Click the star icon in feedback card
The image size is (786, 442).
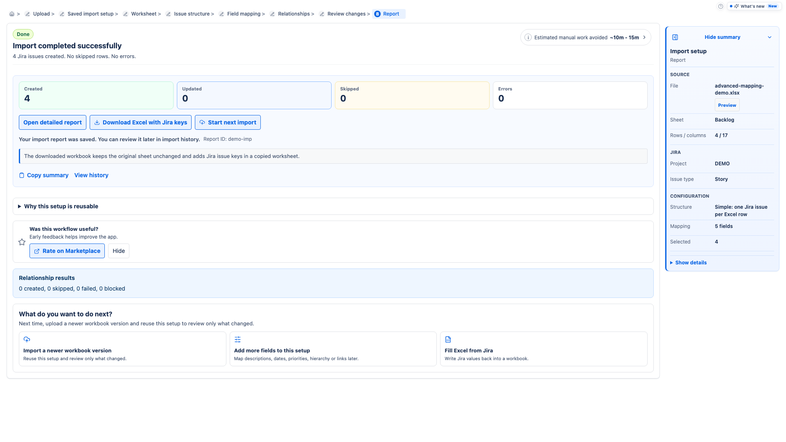pyautogui.click(x=22, y=242)
